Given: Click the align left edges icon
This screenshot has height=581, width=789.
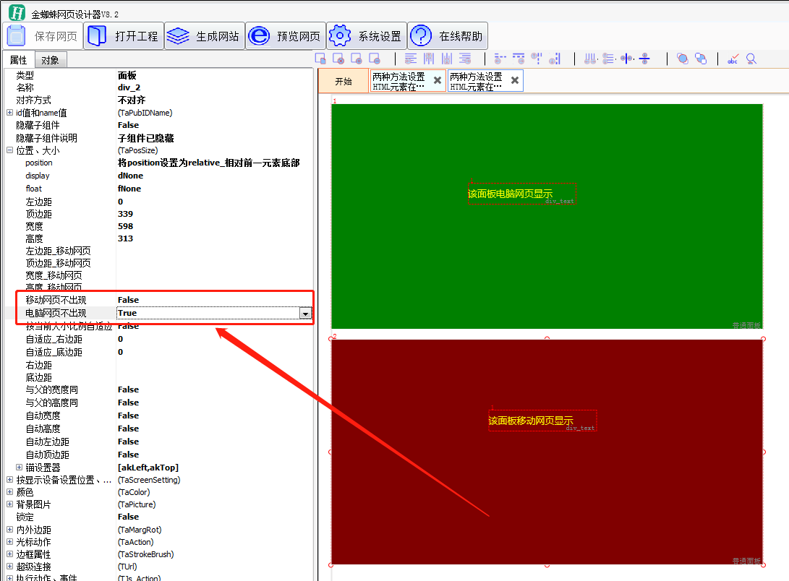Looking at the screenshot, I should [x=411, y=59].
